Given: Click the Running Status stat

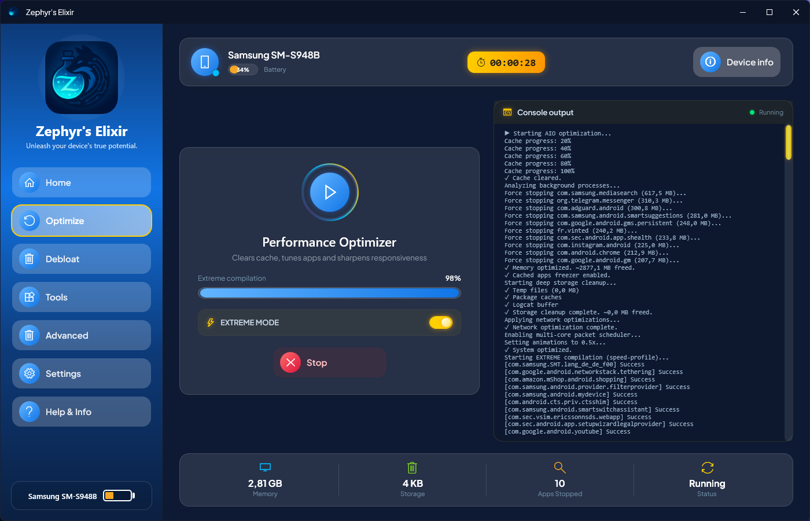Looking at the screenshot, I should (x=707, y=479).
